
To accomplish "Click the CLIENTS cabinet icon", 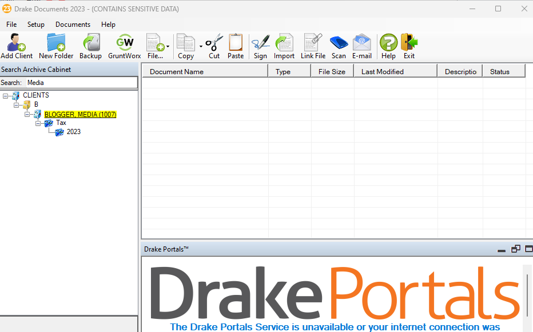I will coord(15,96).
